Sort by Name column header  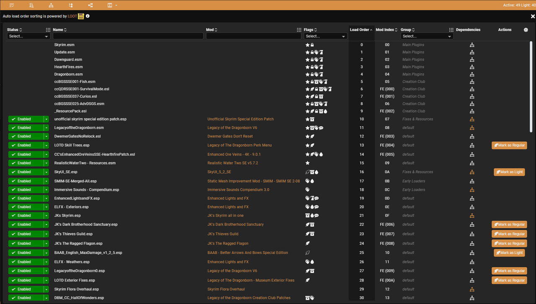coord(59,30)
